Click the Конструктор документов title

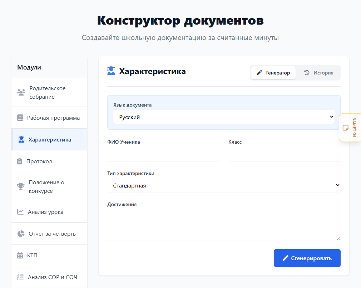180,20
